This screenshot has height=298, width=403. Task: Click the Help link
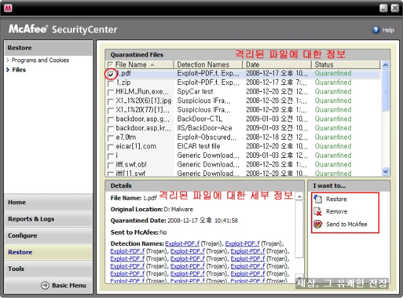388,30
